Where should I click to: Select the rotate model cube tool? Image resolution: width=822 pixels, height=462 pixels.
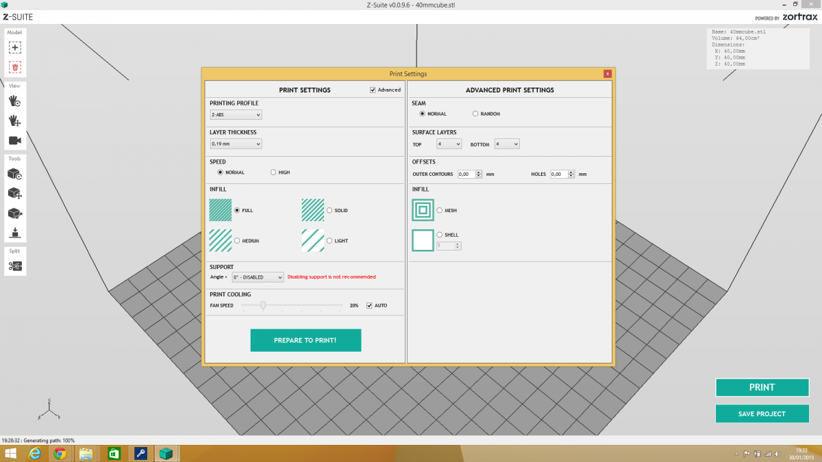[x=15, y=175]
